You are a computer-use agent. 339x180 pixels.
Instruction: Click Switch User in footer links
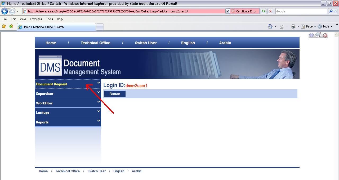(97, 171)
